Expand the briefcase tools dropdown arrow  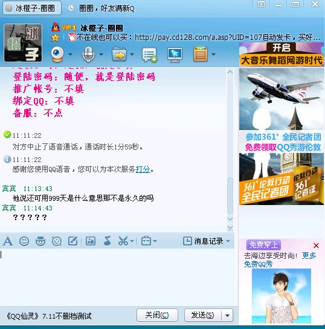point(155,241)
